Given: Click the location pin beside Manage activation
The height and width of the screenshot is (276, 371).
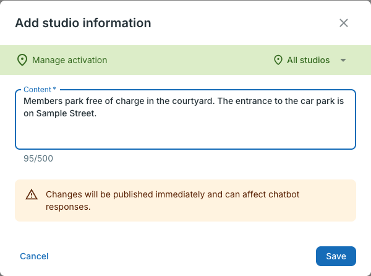Looking at the screenshot, I should [22, 60].
